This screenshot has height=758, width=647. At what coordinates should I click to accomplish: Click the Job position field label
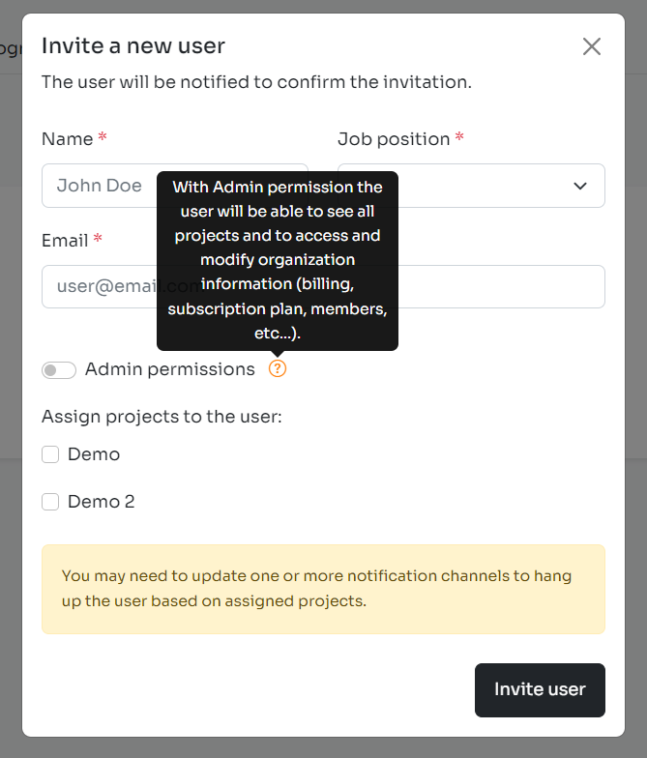[x=394, y=139]
